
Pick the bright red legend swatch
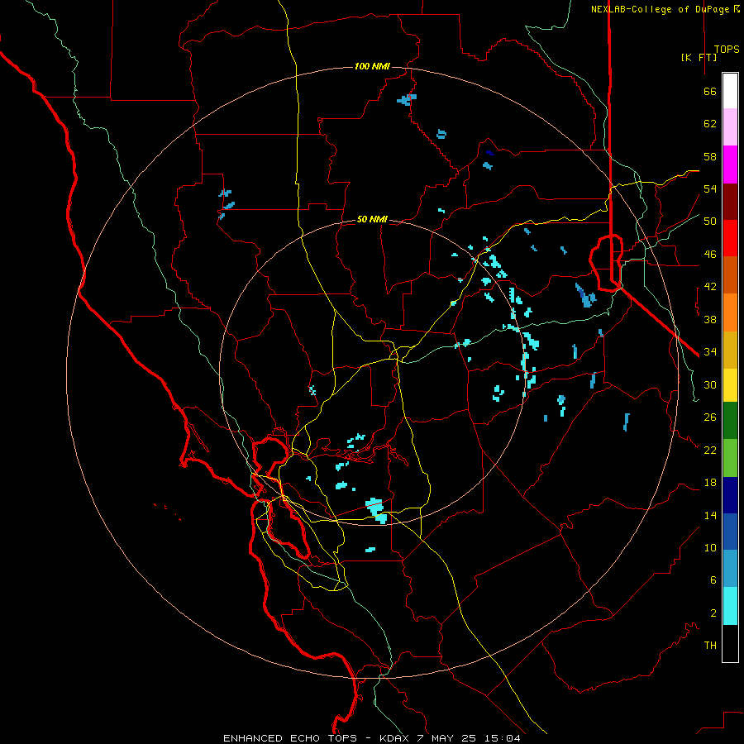tap(730, 238)
